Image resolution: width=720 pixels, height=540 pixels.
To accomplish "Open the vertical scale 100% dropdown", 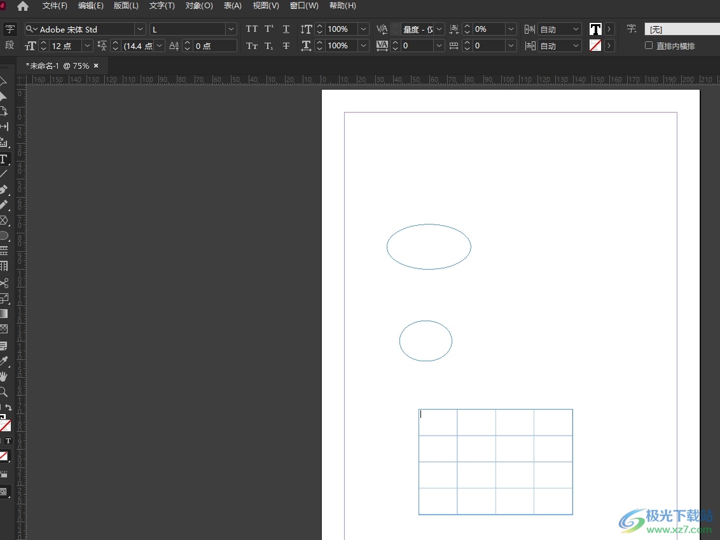I will 363,29.
